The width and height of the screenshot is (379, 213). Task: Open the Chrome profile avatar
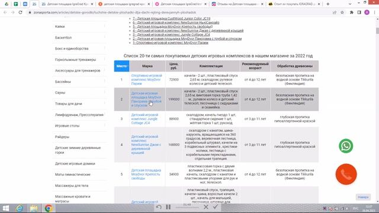tap(367, 12)
